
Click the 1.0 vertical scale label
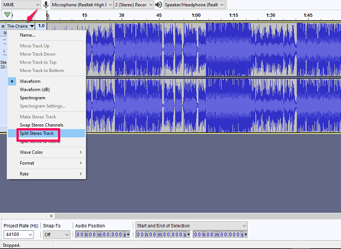(x=41, y=26)
